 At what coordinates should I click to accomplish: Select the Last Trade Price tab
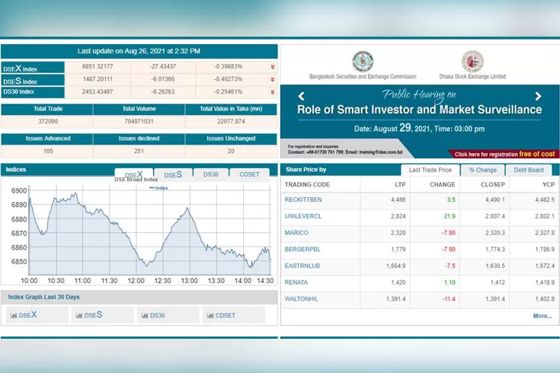pos(430,171)
